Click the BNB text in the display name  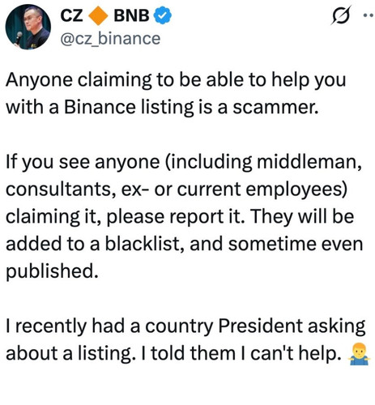coord(131,15)
